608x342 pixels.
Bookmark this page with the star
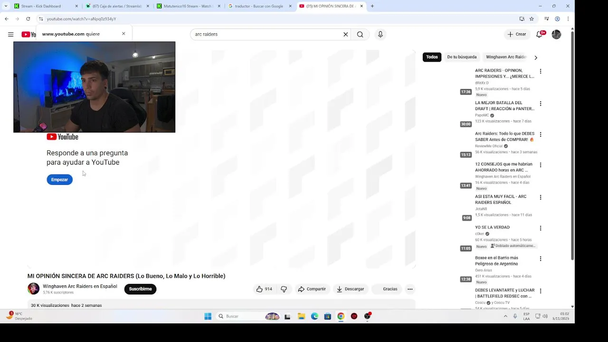(x=532, y=19)
